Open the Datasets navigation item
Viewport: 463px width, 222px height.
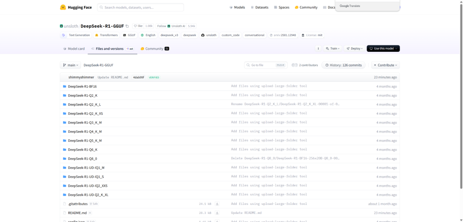[259, 7]
